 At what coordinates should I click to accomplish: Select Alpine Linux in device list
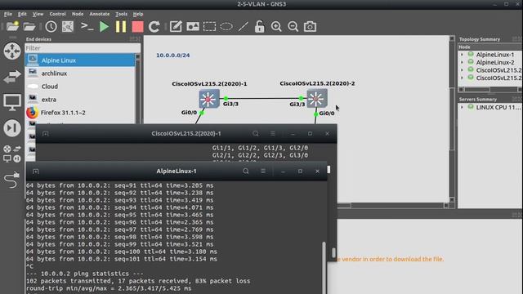pos(80,60)
